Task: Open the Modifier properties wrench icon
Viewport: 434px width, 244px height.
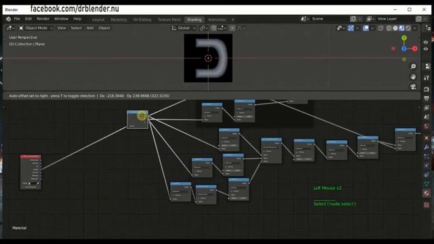Action: click(x=427, y=147)
